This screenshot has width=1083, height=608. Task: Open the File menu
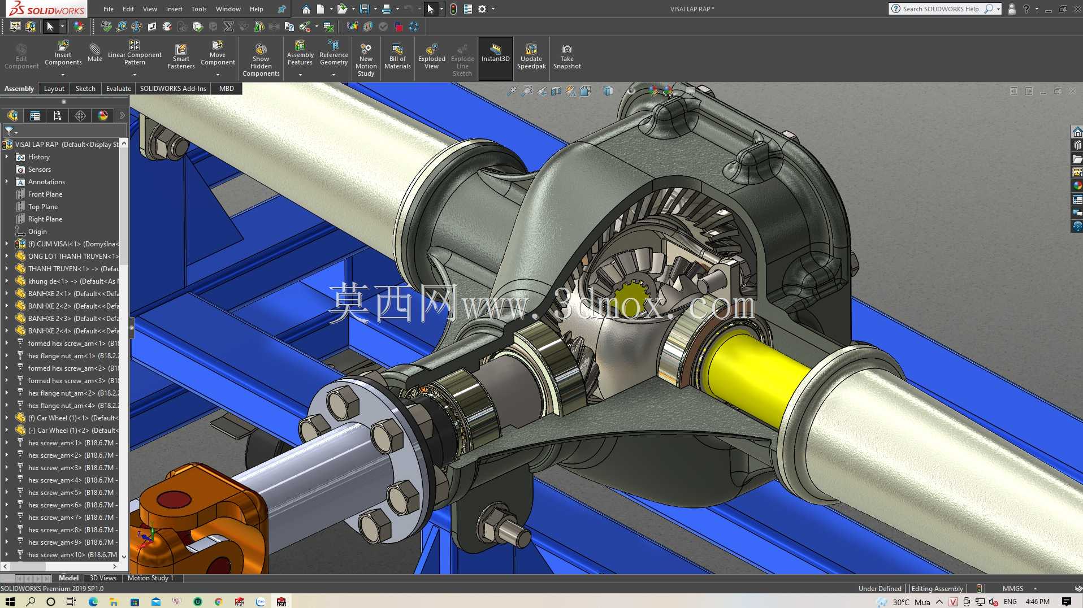(109, 9)
